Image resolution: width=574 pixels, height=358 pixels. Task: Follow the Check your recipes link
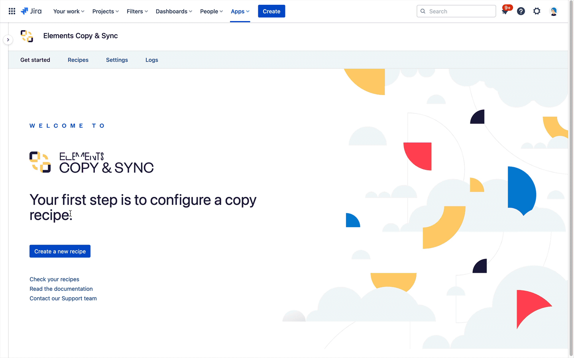[x=54, y=279]
